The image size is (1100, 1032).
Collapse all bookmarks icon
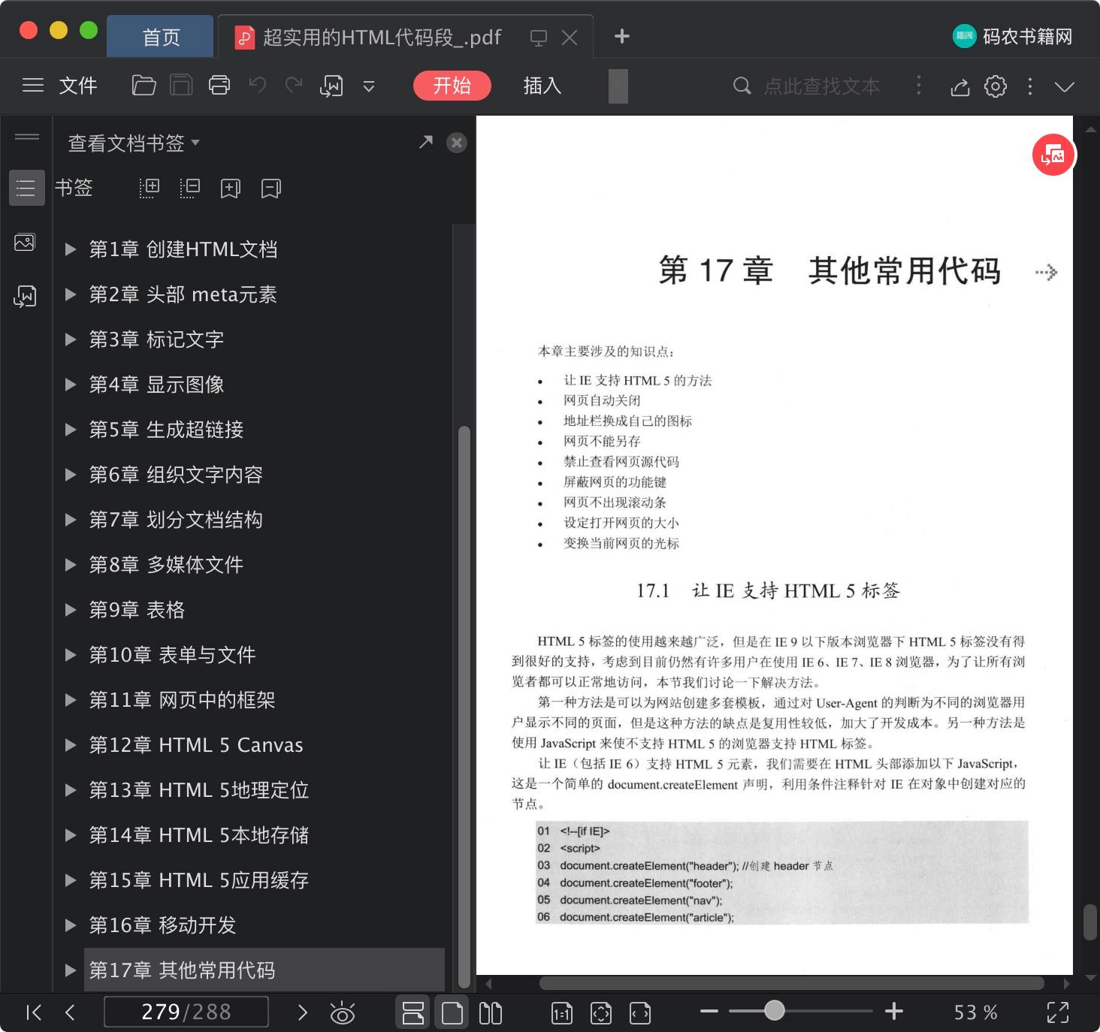(x=190, y=189)
